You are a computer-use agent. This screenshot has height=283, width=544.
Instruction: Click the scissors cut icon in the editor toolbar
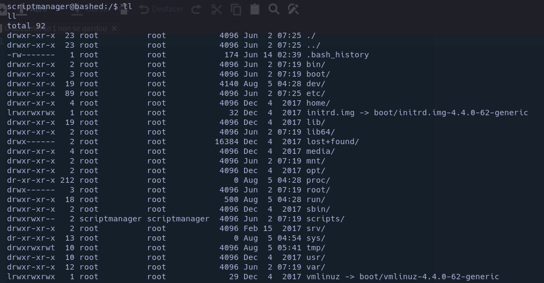click(x=217, y=9)
